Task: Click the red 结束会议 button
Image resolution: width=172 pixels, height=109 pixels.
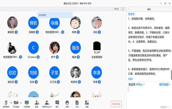Action: (x=116, y=104)
